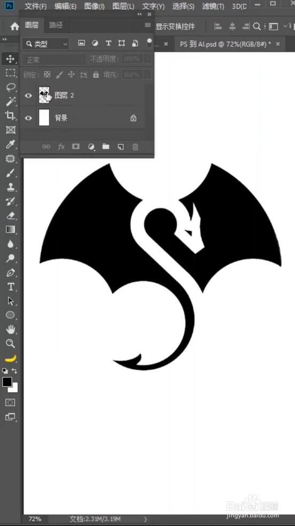Open the foreground color picker
Image resolution: width=295 pixels, height=526 pixels.
(x=7, y=382)
